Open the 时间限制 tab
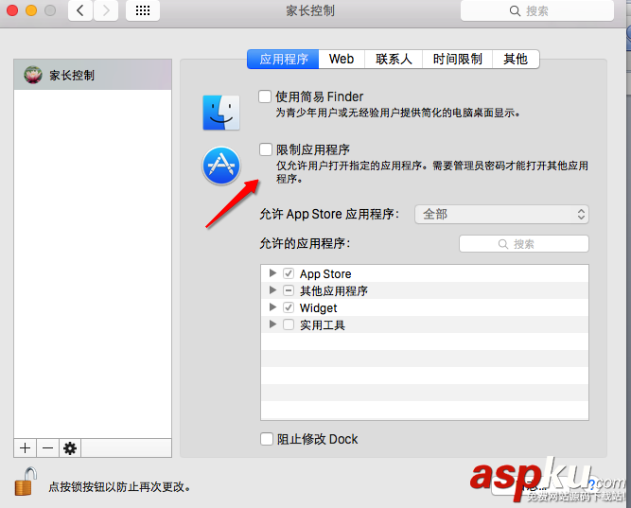The height and width of the screenshot is (508, 631). 458,60
